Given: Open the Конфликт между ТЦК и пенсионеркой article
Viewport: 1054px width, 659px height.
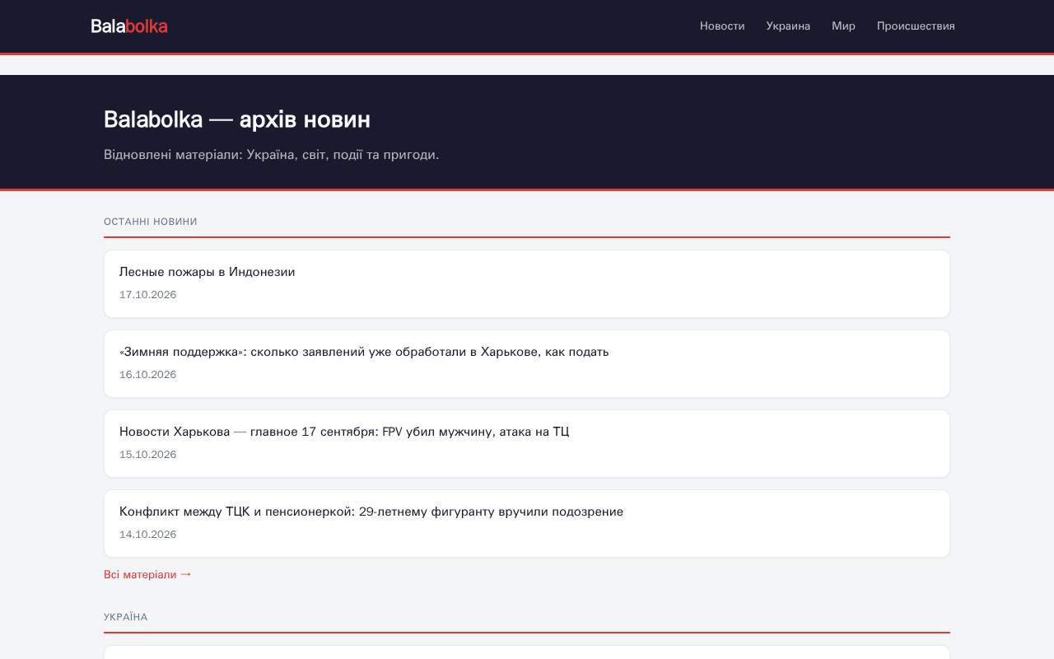Looking at the screenshot, I should 371,512.
